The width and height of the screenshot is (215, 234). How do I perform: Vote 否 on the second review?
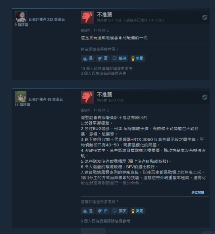click(x=102, y=211)
